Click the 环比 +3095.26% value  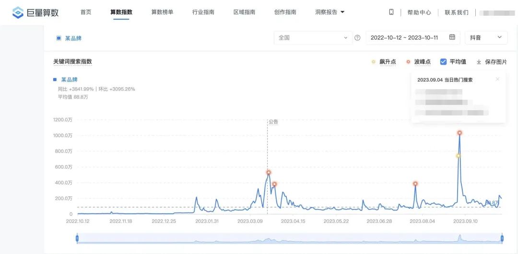(117, 89)
